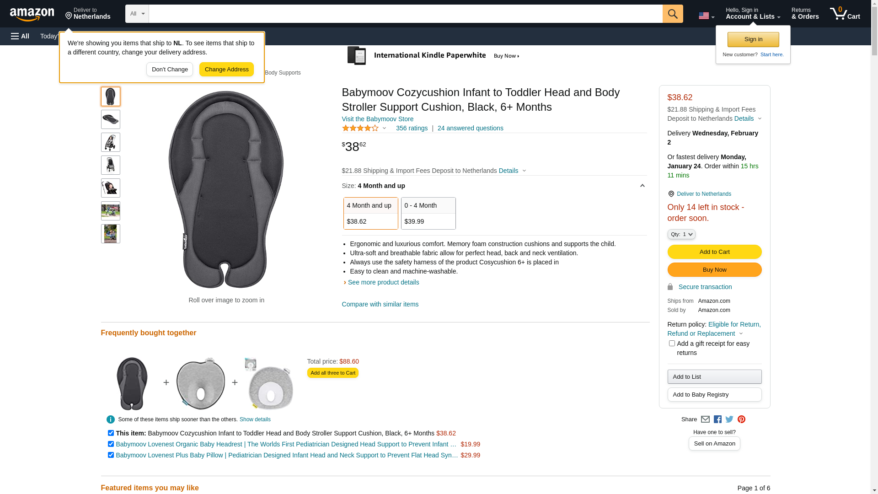Toggle the gift receipt checkbox
The width and height of the screenshot is (878, 494).
pyautogui.click(x=672, y=344)
